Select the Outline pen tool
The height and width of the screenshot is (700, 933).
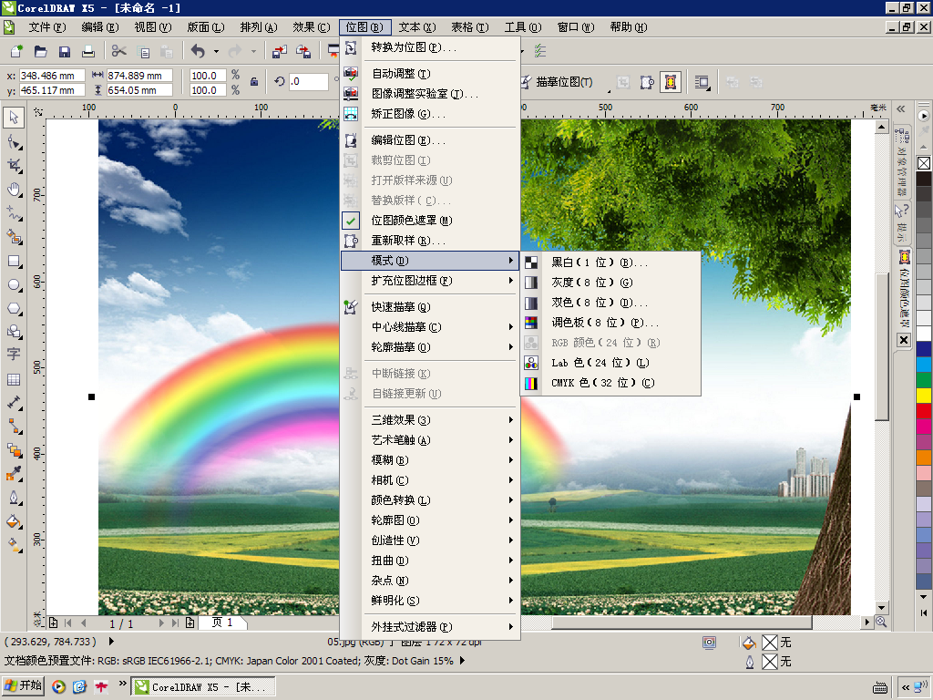click(14, 498)
